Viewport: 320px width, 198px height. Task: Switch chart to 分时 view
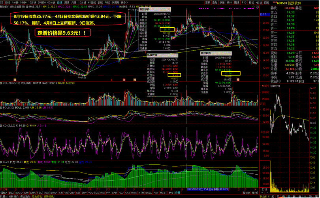point(7,3)
